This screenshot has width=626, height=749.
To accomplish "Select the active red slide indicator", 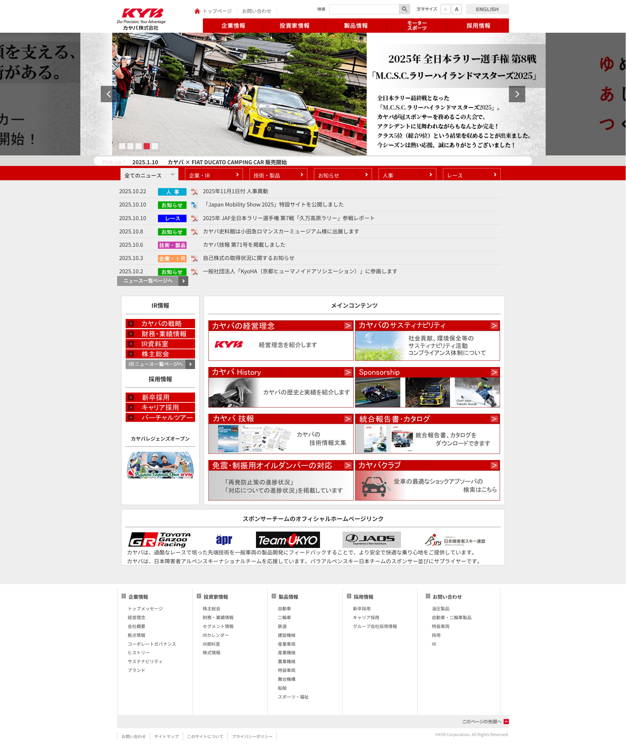I will point(146,146).
